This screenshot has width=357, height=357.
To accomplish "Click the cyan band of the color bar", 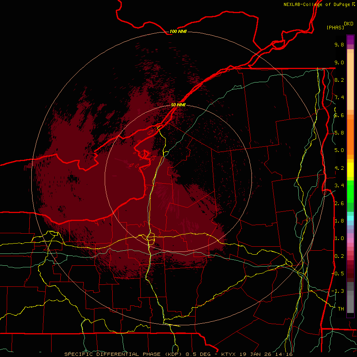I will pyautogui.click(x=350, y=218).
